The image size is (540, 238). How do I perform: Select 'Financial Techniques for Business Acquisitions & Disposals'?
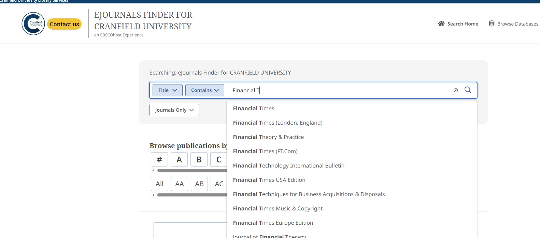[352, 194]
